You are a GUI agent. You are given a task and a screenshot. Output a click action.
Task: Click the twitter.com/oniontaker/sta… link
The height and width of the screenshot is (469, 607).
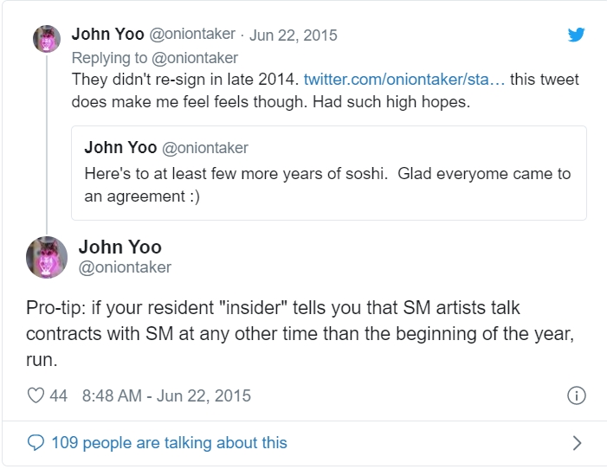pos(404,79)
